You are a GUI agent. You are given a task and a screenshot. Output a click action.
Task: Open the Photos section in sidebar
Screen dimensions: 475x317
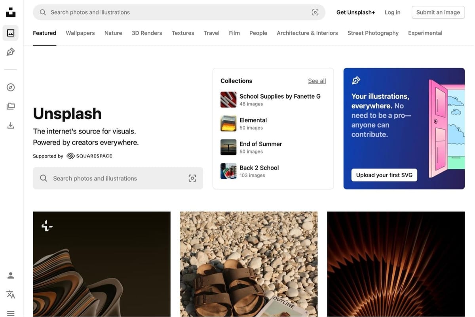[x=11, y=33]
